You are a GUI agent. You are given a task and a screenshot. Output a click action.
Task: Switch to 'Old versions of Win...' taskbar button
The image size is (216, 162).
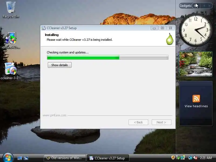pos(65,158)
